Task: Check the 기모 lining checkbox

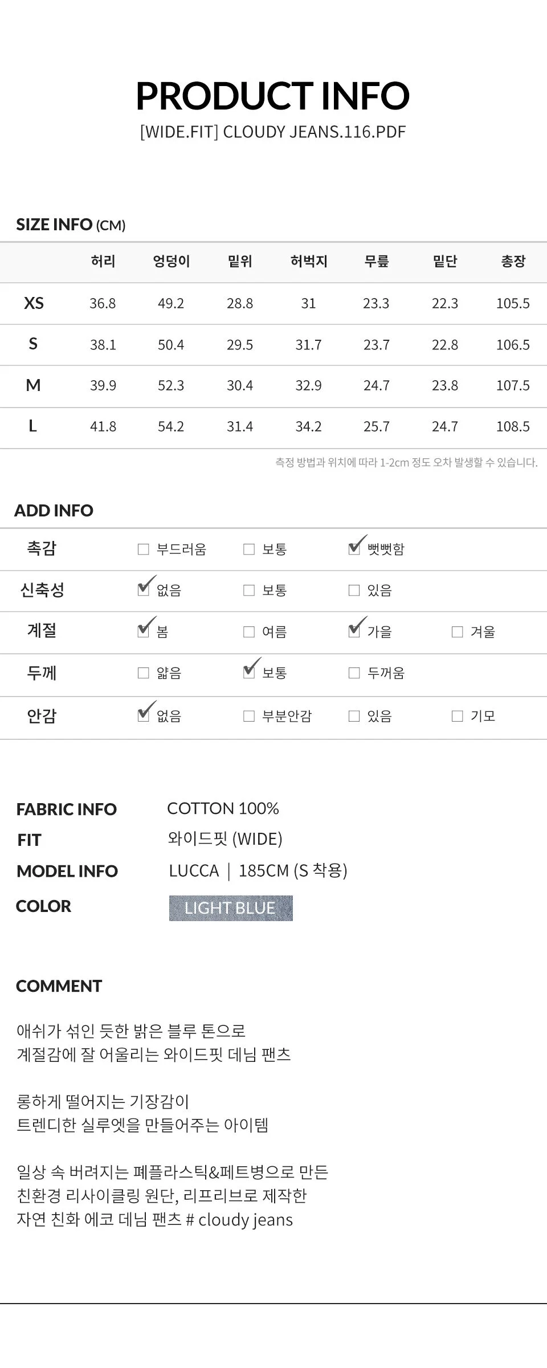Action: [458, 716]
